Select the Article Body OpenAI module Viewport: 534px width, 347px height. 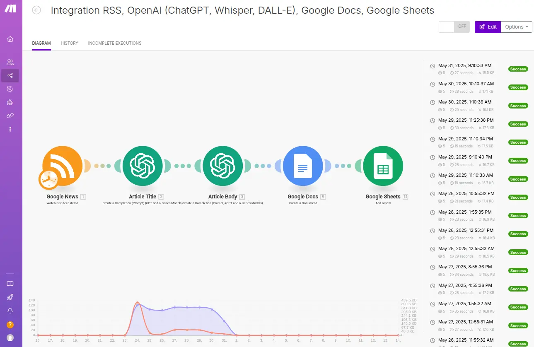223,166
